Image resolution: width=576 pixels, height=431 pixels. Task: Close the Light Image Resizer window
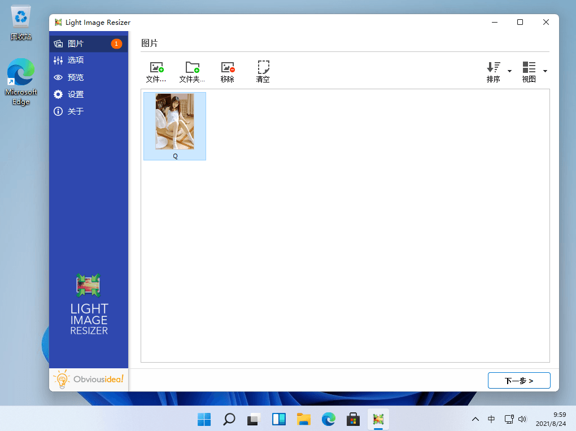[x=546, y=23]
